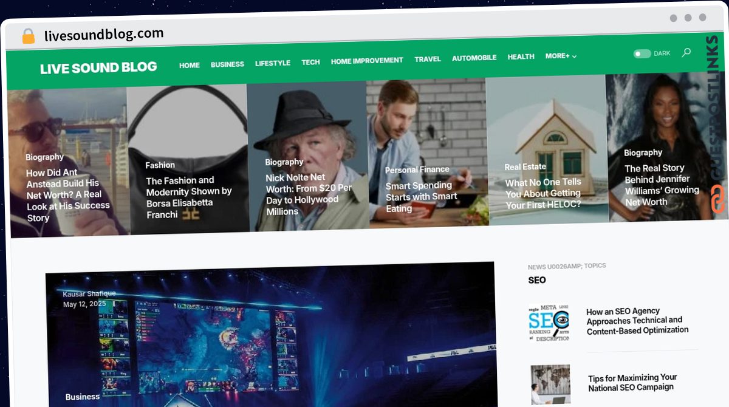Click the LIVE SOUND BLOG logo
This screenshot has width=729, height=407.
tap(98, 68)
